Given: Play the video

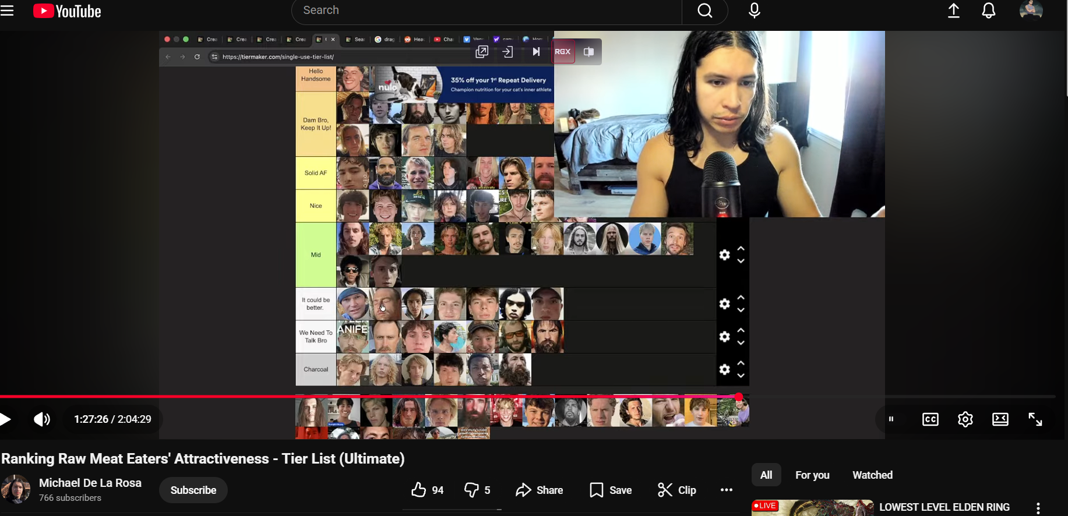Looking at the screenshot, I should click(x=6, y=419).
